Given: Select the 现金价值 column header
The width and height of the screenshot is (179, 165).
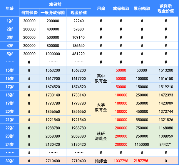Looking at the screenshot, I should point(79,13).
